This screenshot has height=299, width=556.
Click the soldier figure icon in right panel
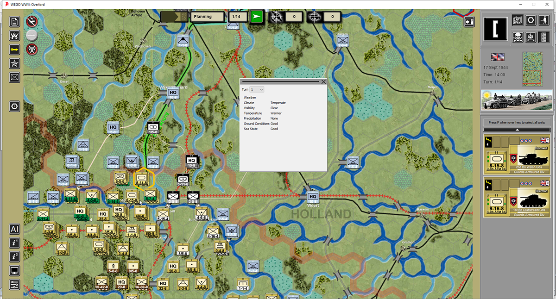pos(544,21)
